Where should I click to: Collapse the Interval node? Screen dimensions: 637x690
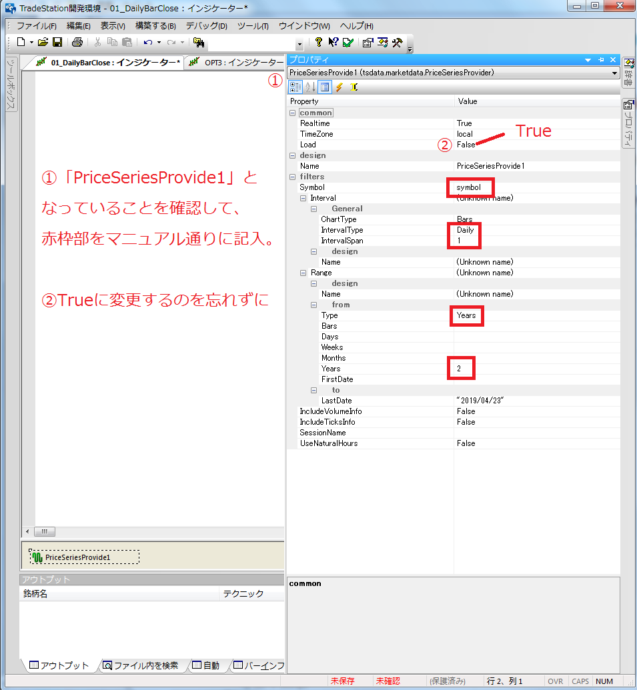pos(303,199)
